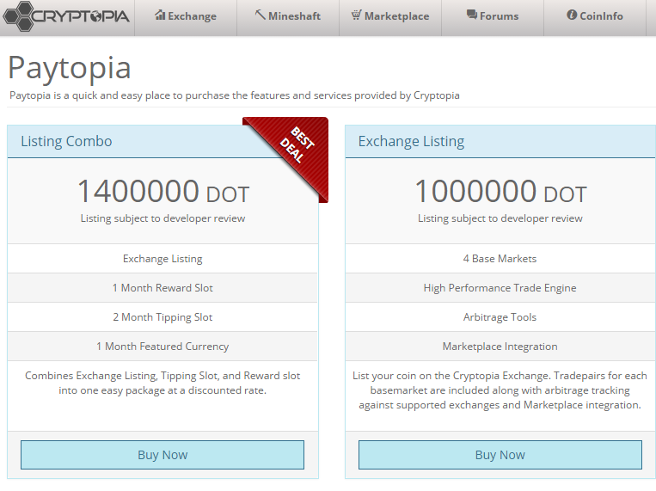This screenshot has height=491, width=656.
Task: Click the Exchange Listing description paragraph
Action: (x=500, y=390)
